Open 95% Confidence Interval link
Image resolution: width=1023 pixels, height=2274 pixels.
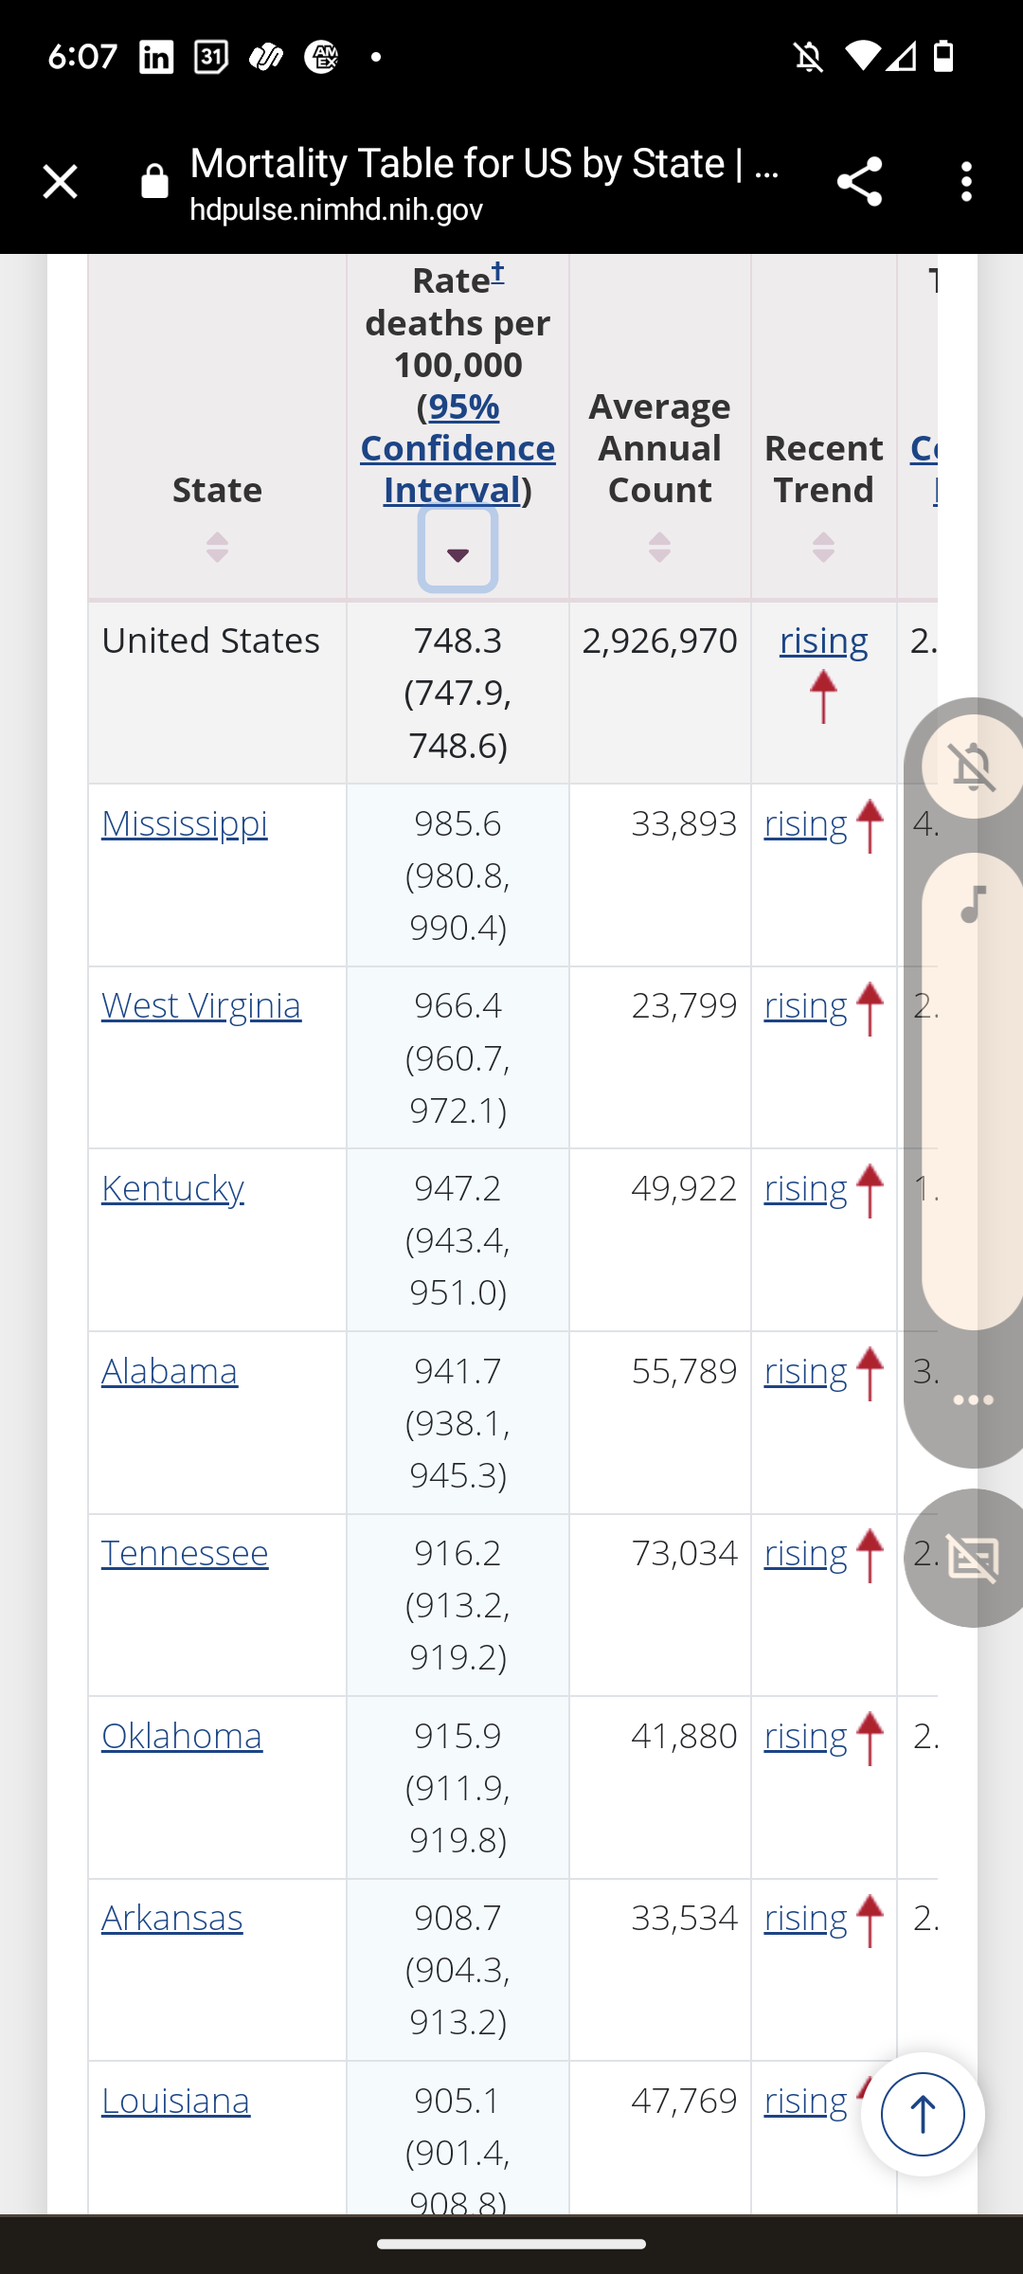[x=458, y=448]
